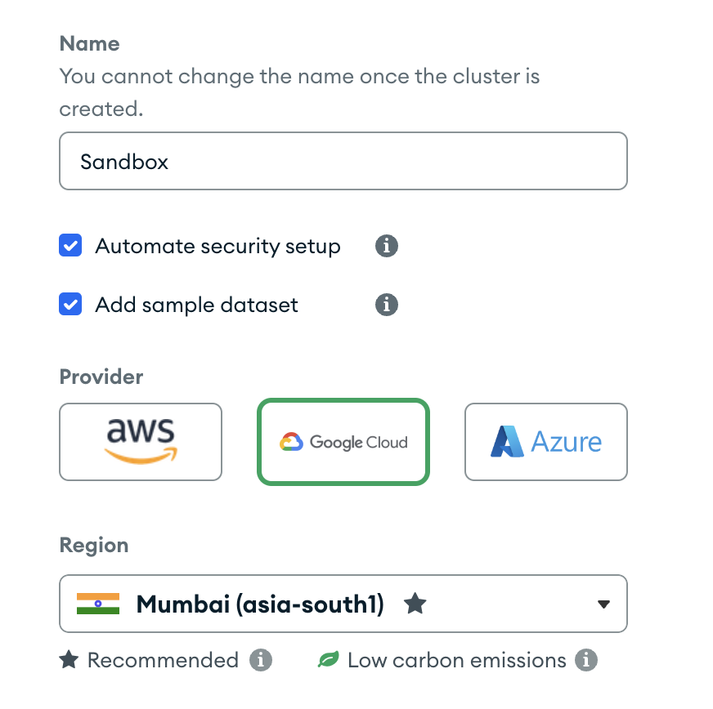
Task: Click the Recommended star legend icon
Action: pos(70,659)
